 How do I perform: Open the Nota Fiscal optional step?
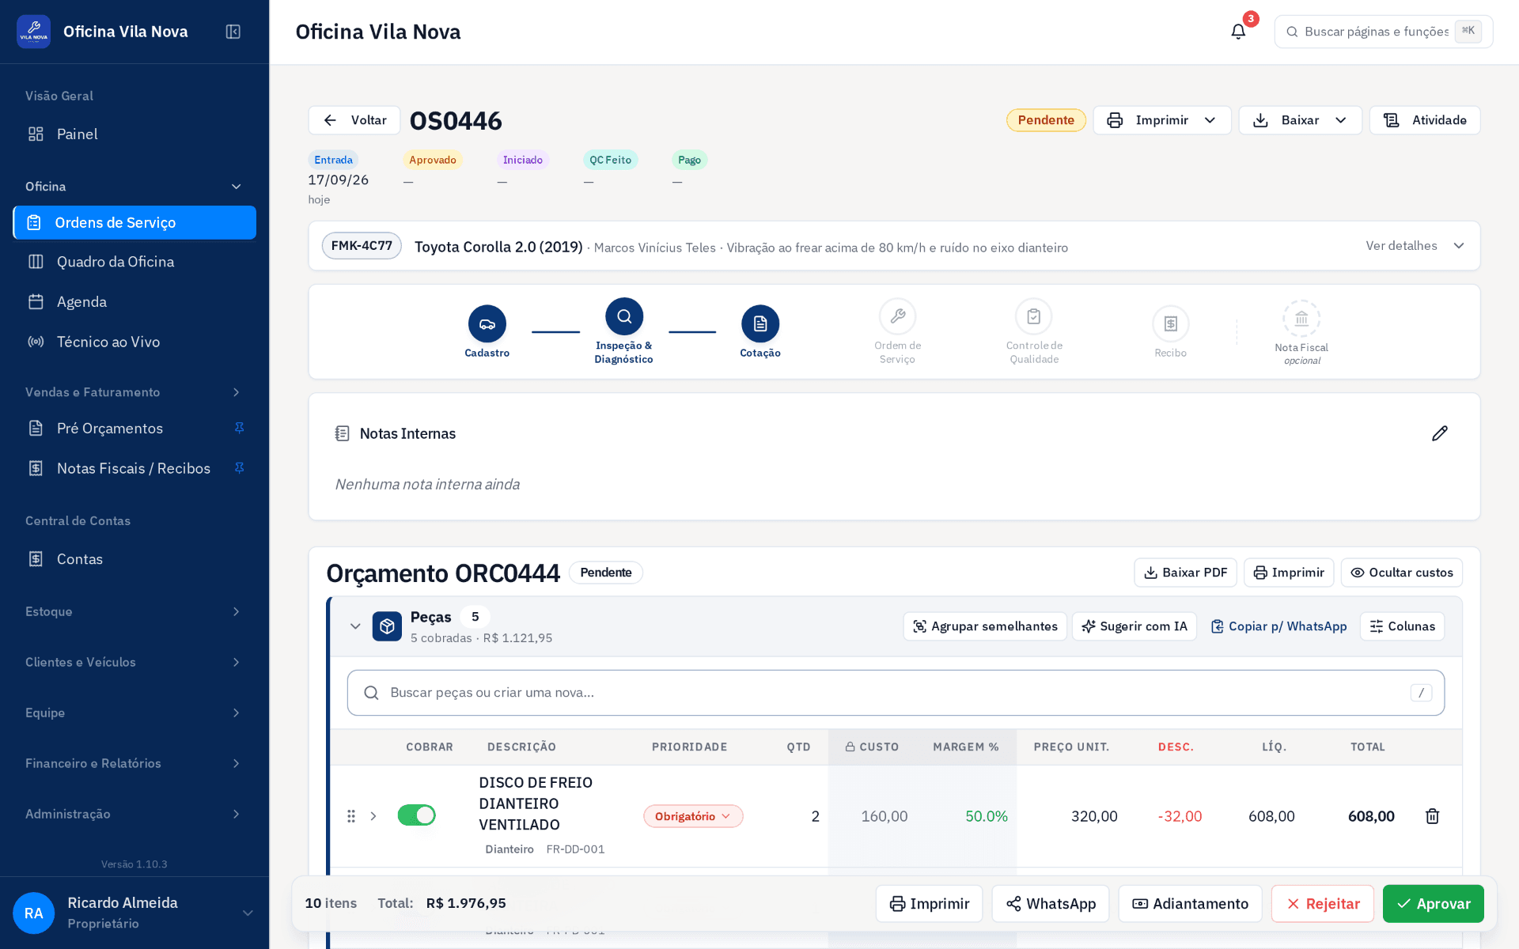coord(1301,319)
